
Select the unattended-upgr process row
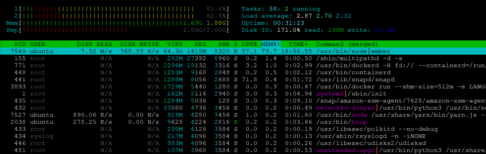coord(243,150)
